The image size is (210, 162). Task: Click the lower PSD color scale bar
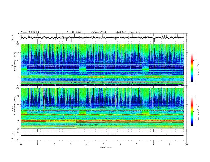point(192,111)
